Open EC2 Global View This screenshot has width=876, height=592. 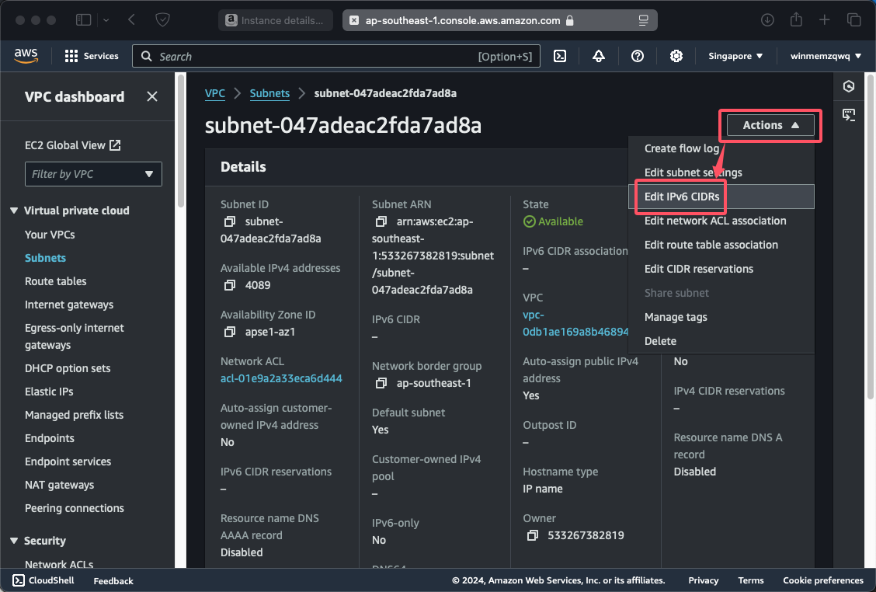(x=73, y=145)
